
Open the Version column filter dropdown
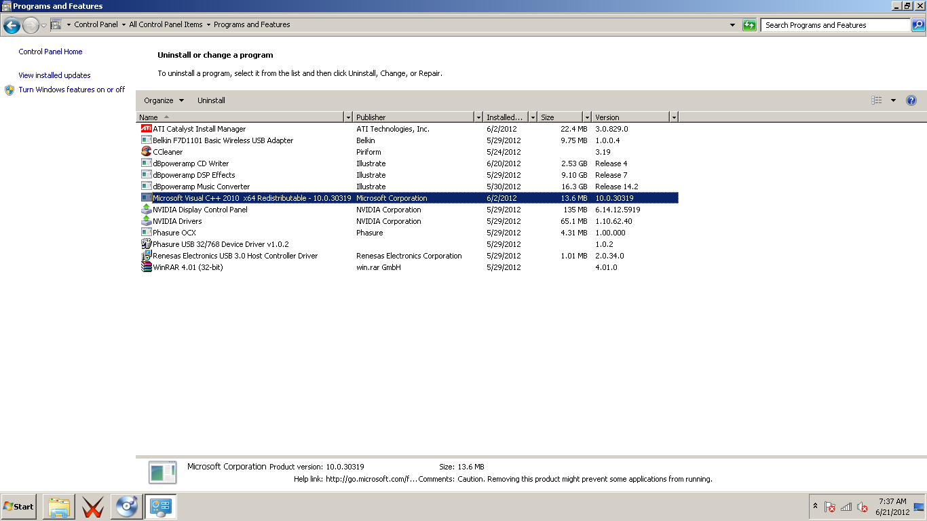coord(674,117)
